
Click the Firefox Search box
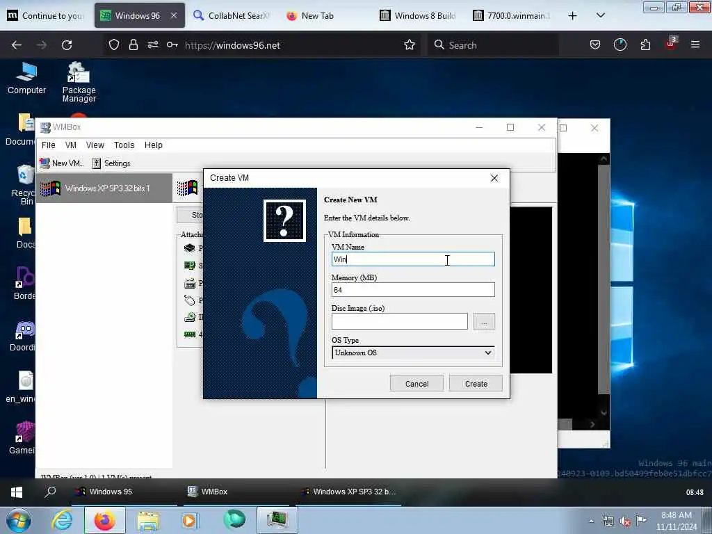tap(493, 45)
